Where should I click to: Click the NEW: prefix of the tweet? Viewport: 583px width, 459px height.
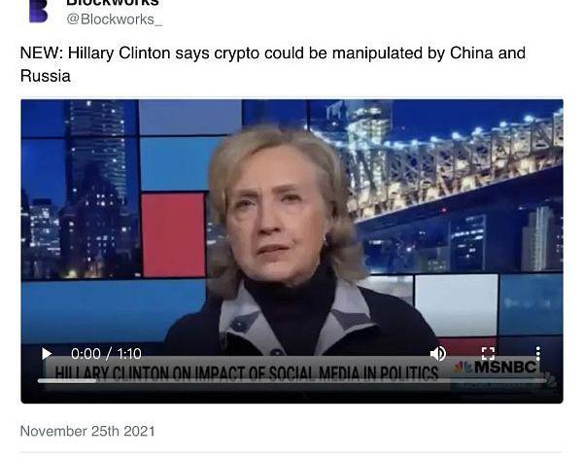pyautogui.click(x=42, y=53)
